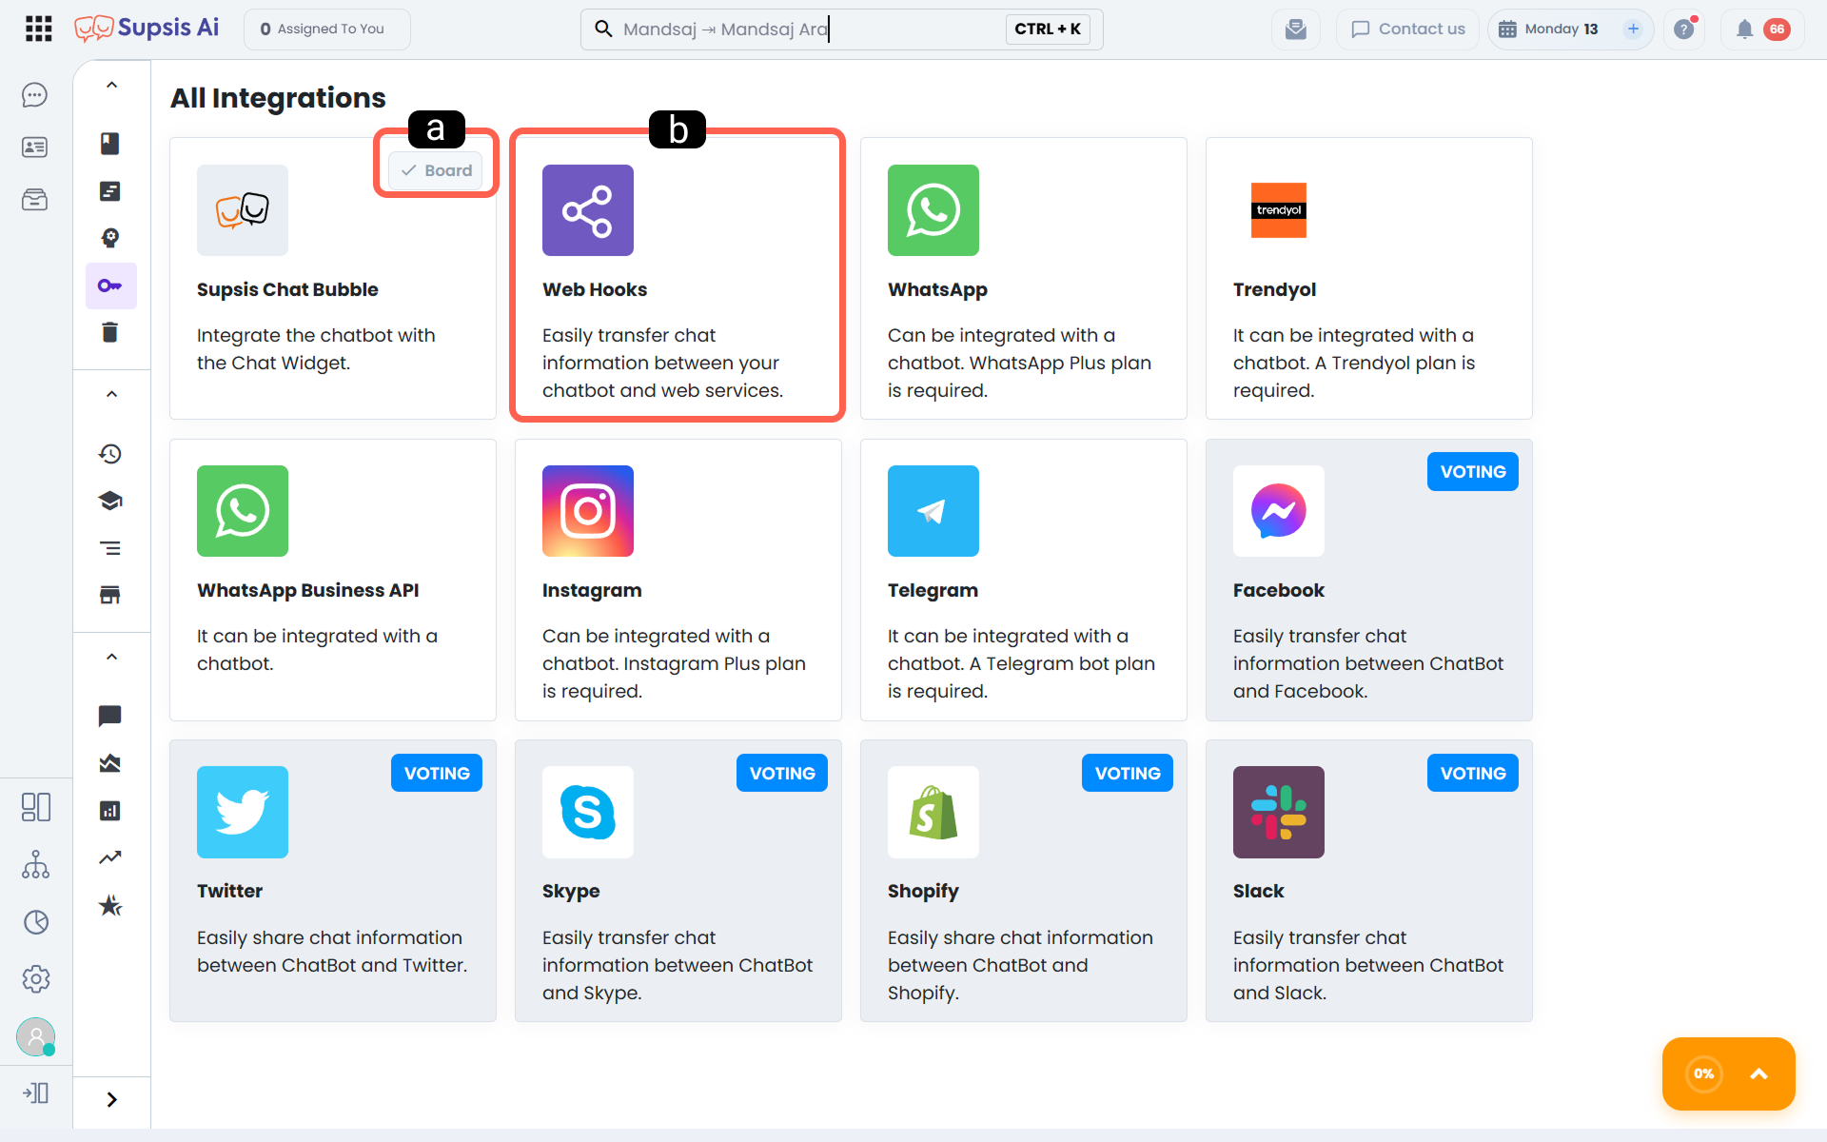This screenshot has width=1827, height=1142.
Task: Open the area chart icon in the sidebar
Action: point(110,763)
